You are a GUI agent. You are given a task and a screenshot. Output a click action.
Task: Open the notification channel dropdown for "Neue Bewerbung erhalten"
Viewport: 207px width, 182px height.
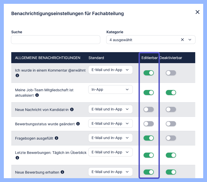click(x=110, y=172)
